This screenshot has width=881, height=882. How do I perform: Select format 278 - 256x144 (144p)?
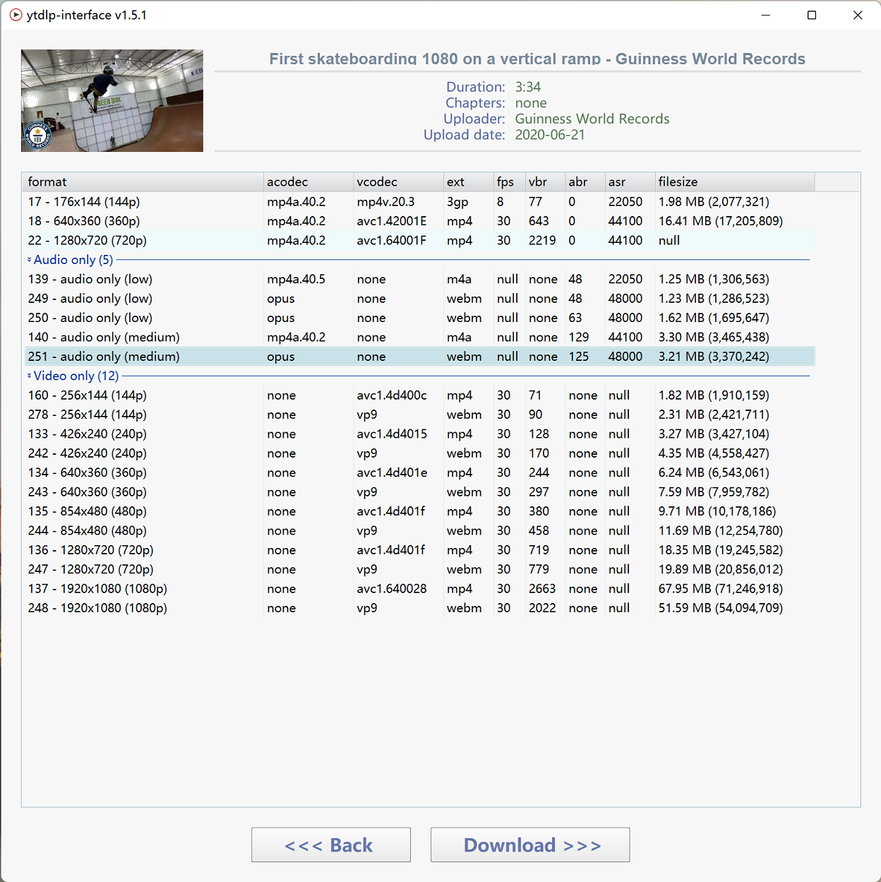pyautogui.click(x=419, y=415)
